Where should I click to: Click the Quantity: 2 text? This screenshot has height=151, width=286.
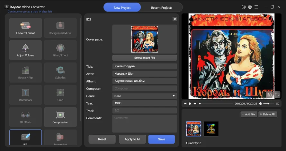pyautogui.click(x=193, y=143)
